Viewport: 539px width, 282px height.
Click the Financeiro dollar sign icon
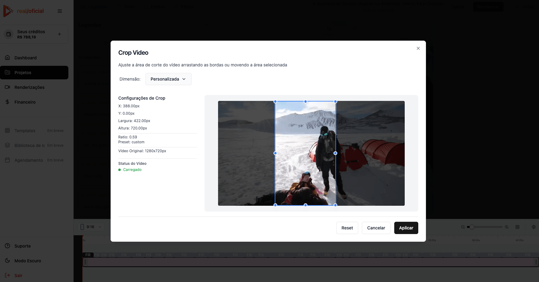pos(8,102)
